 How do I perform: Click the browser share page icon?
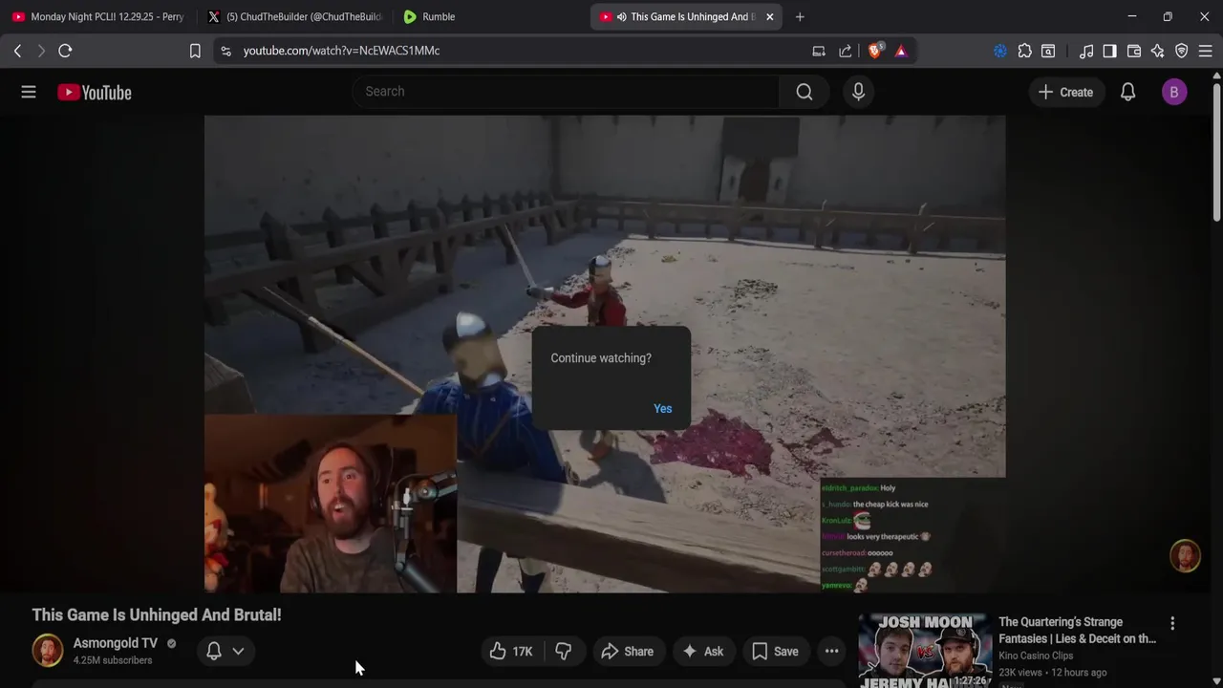pos(846,51)
